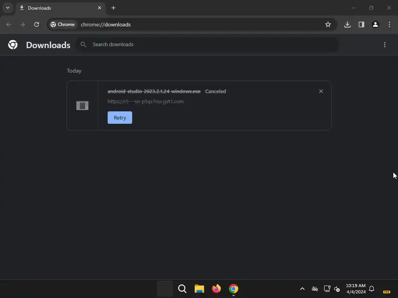Click the PRE badge tray icon
Screen dimensions: 398x298
(x=387, y=292)
